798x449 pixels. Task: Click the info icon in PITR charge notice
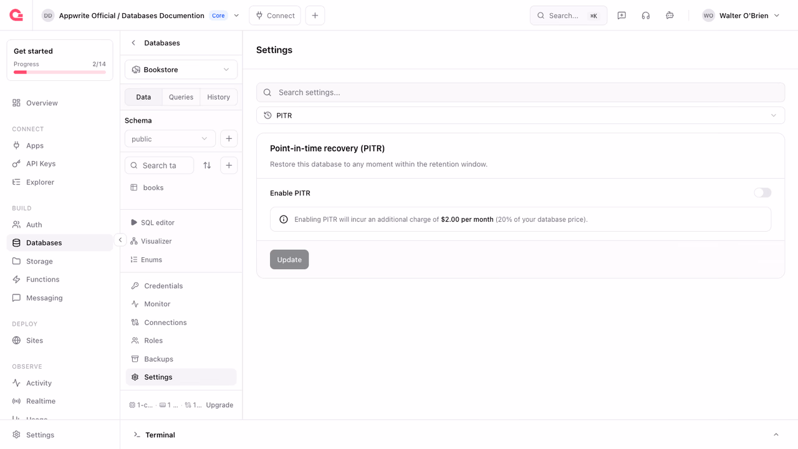pyautogui.click(x=284, y=219)
